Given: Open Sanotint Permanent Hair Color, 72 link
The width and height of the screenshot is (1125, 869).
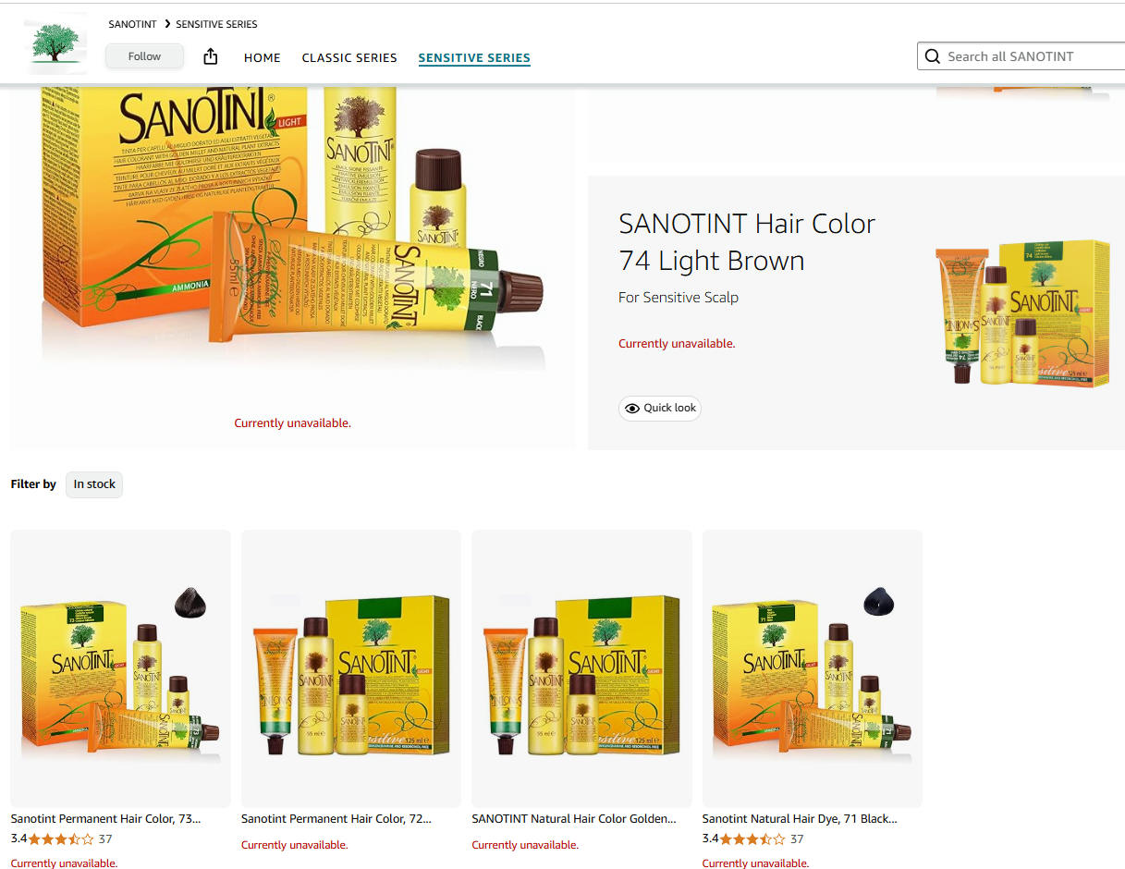Looking at the screenshot, I should coord(336,819).
